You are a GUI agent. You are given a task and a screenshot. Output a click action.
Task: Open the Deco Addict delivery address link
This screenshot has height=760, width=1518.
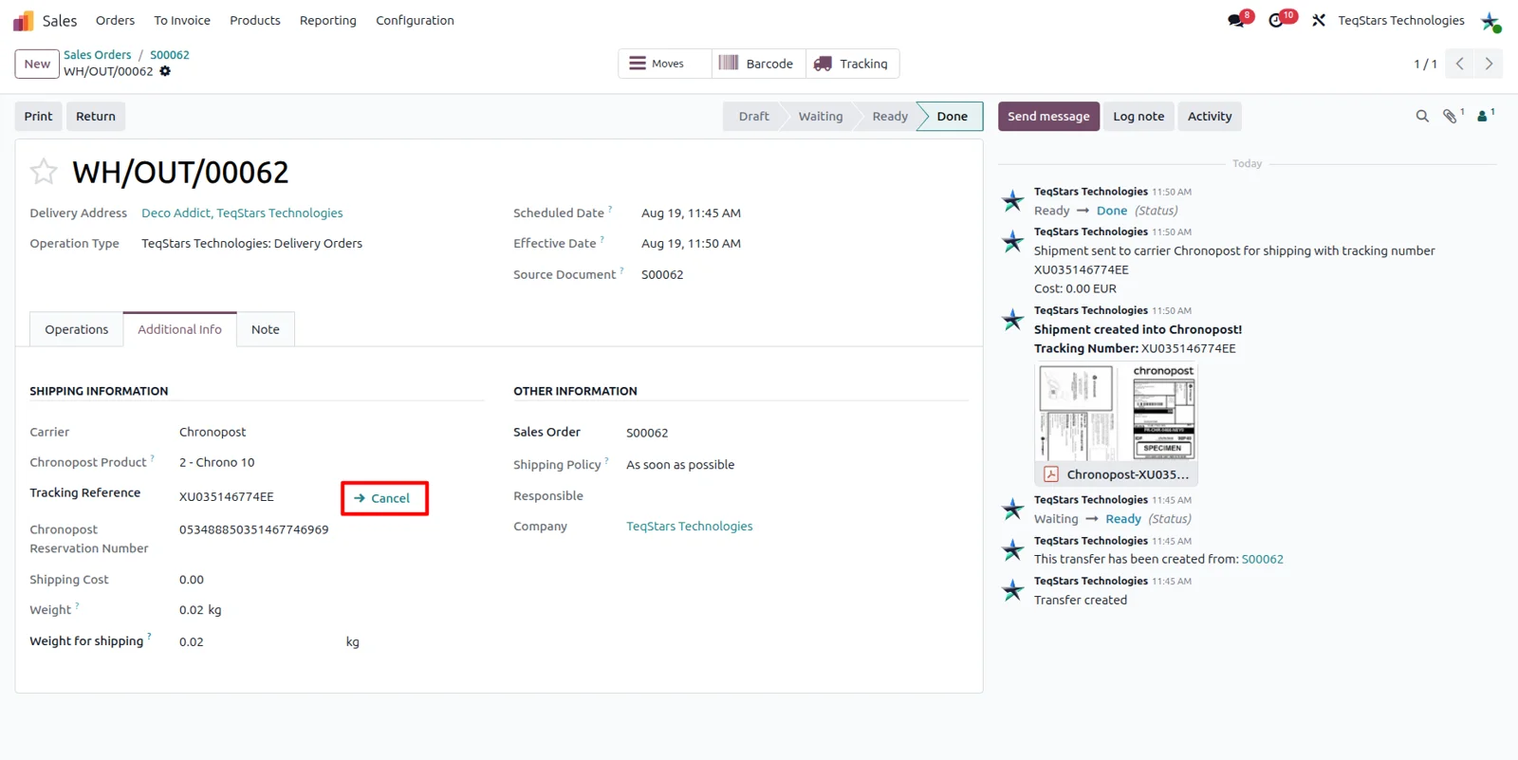pos(242,213)
